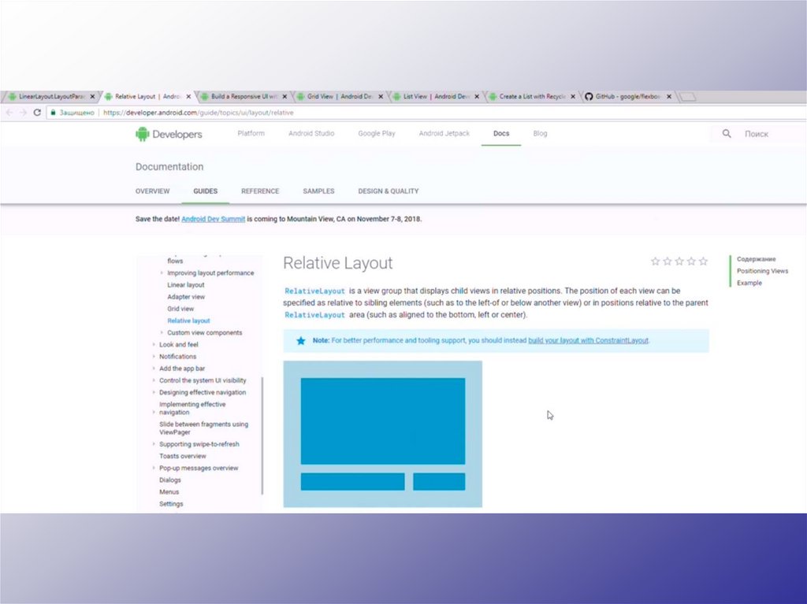The image size is (807, 604).
Task: Open DESIGN & QUALITY tab
Action: click(388, 191)
